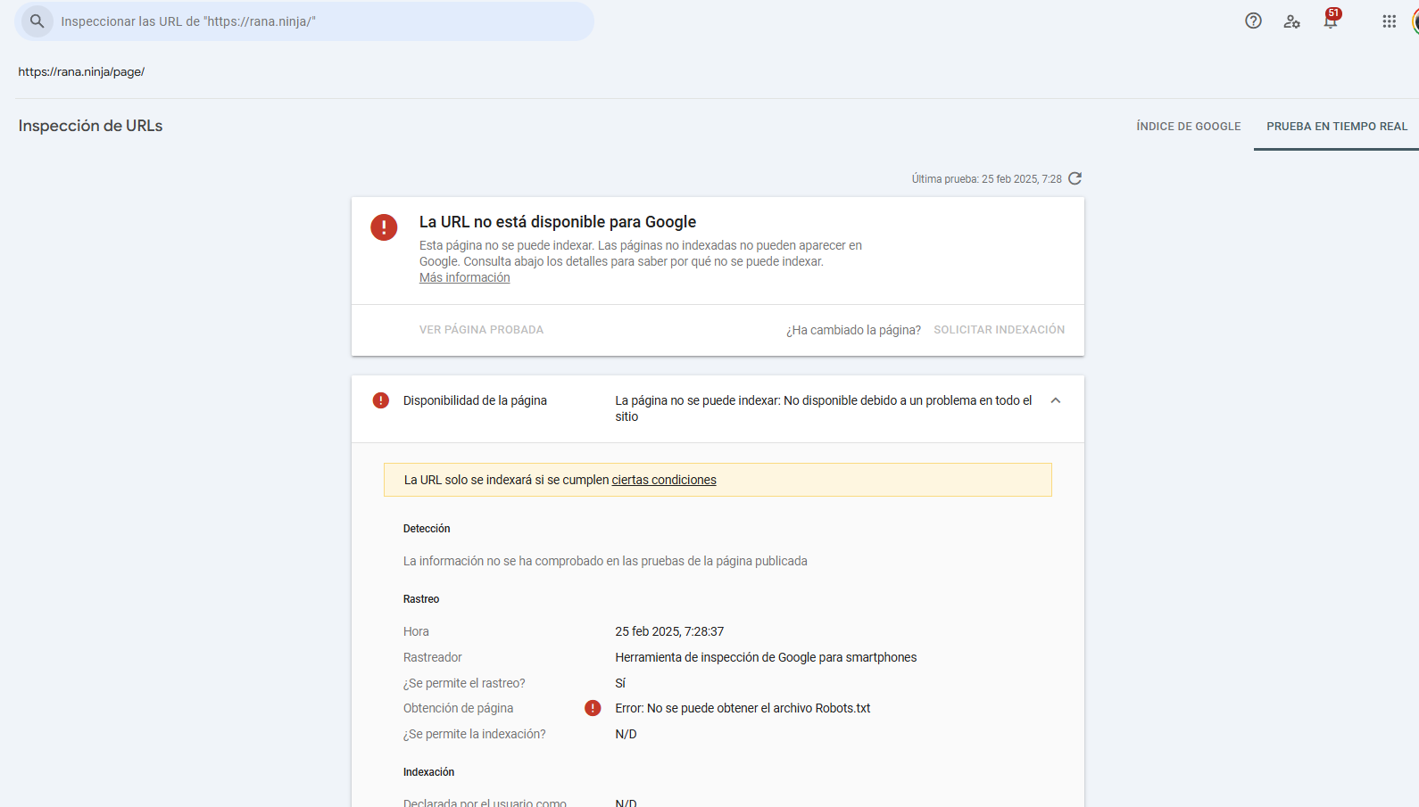
Task: Open the user settings icon
Action: pos(1291,21)
